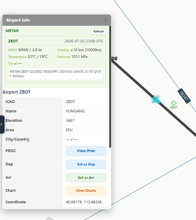Select the W247 airway label
Viewport: 196px width, 220px height.
[x=184, y=96]
